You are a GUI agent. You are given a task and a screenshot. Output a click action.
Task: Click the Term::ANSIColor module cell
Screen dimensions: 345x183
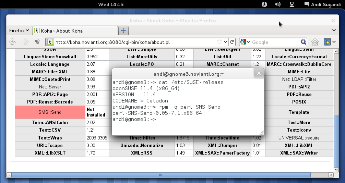pos(50,122)
